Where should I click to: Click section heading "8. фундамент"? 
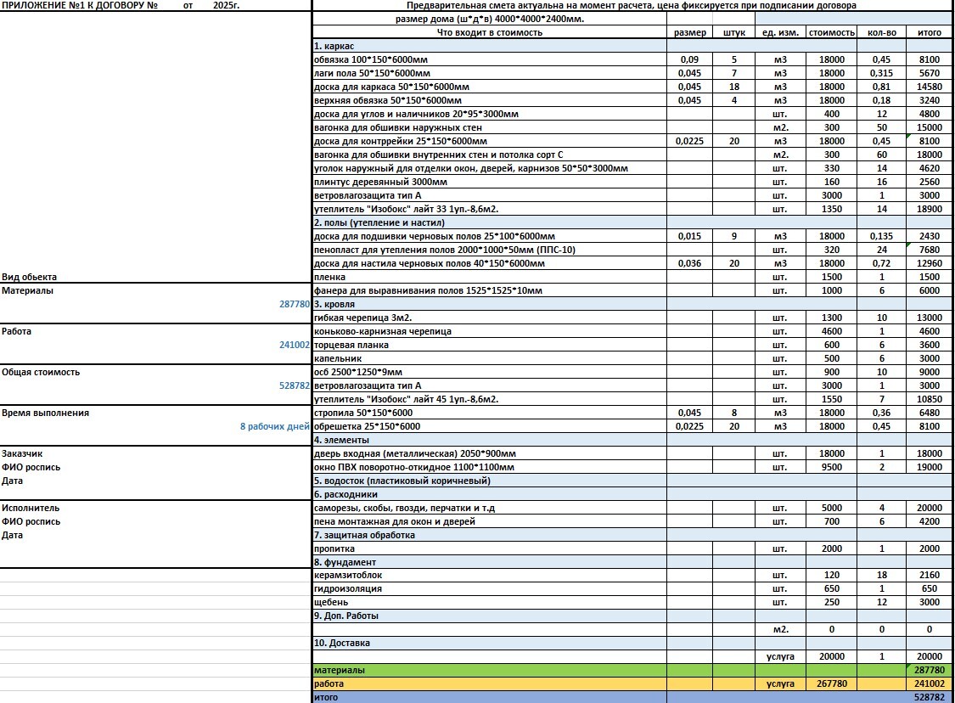pyautogui.click(x=490, y=562)
